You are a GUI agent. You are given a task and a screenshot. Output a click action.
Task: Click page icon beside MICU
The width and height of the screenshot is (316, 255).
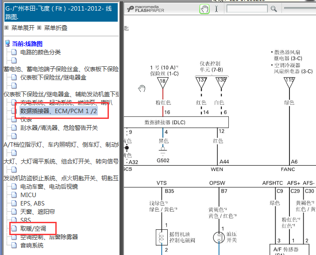(14, 195)
